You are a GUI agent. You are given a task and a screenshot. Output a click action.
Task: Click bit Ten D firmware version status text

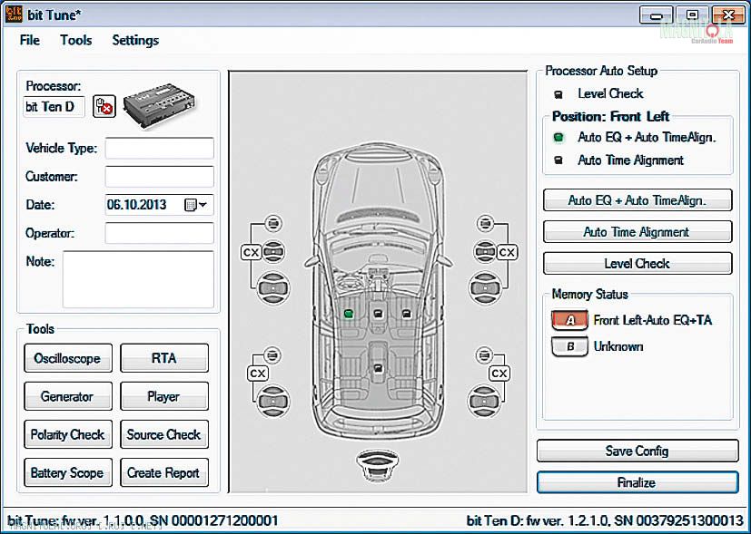tap(605, 520)
